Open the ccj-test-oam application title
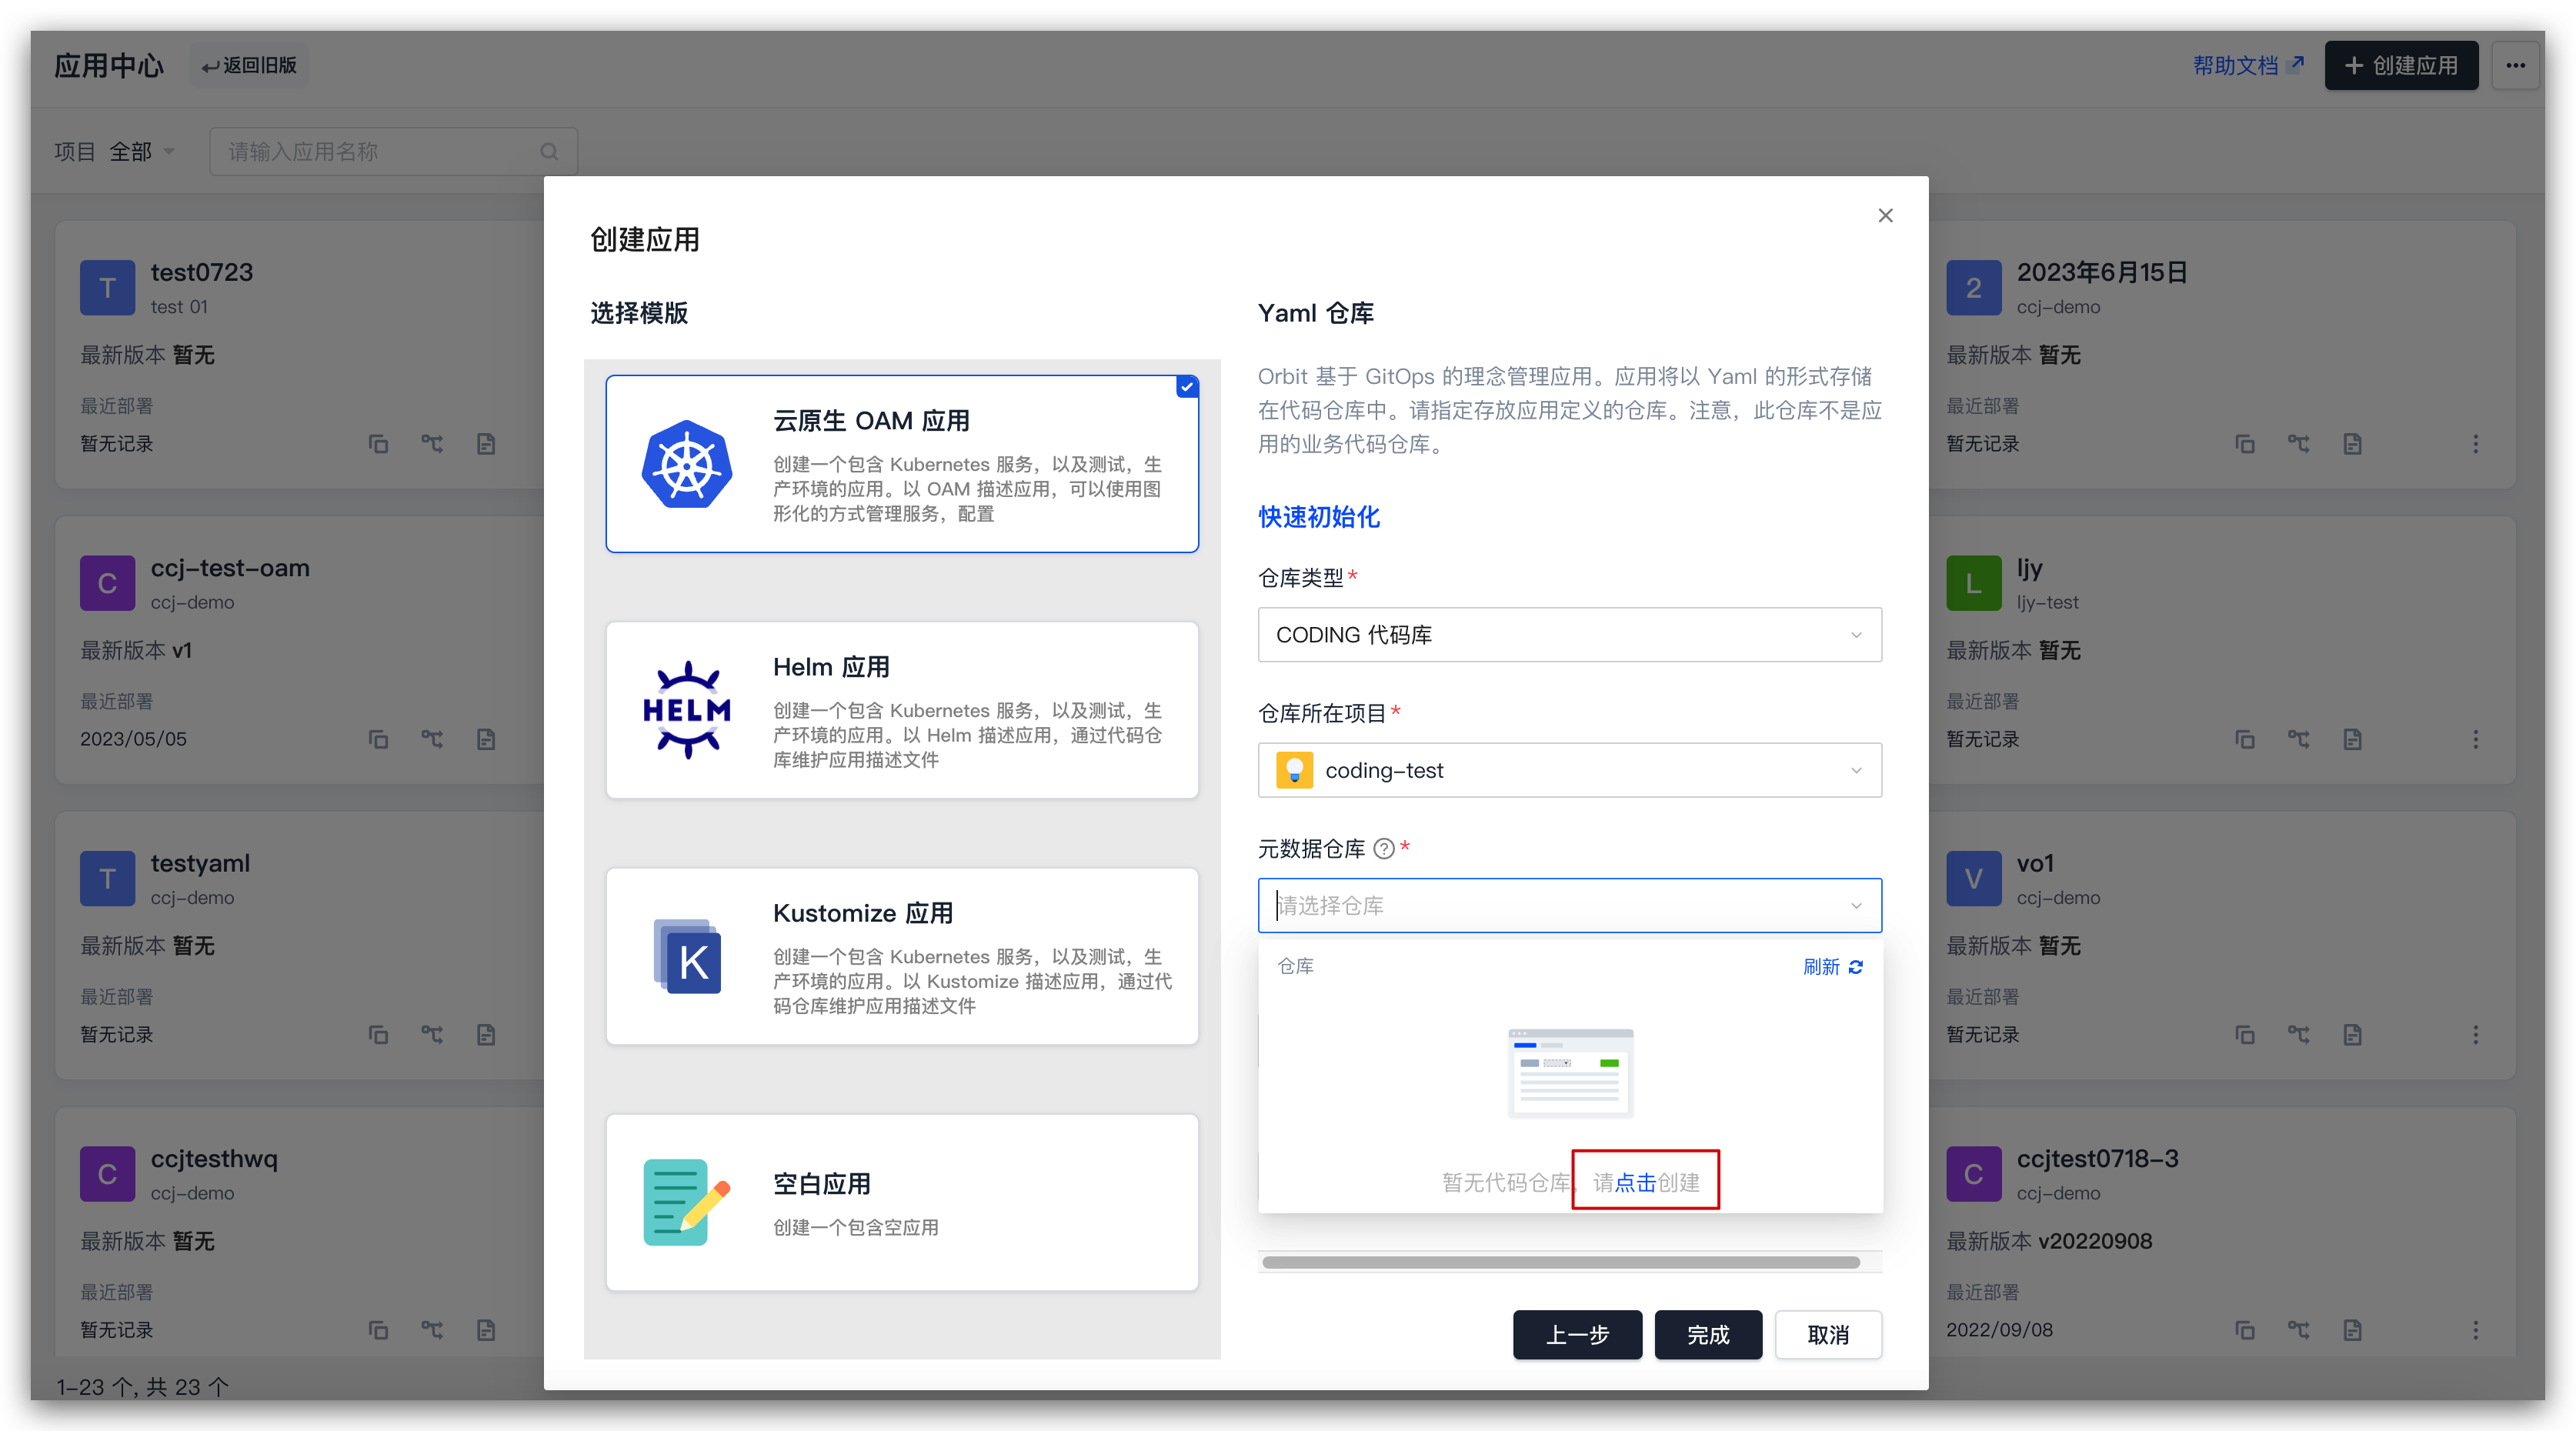 click(230, 568)
